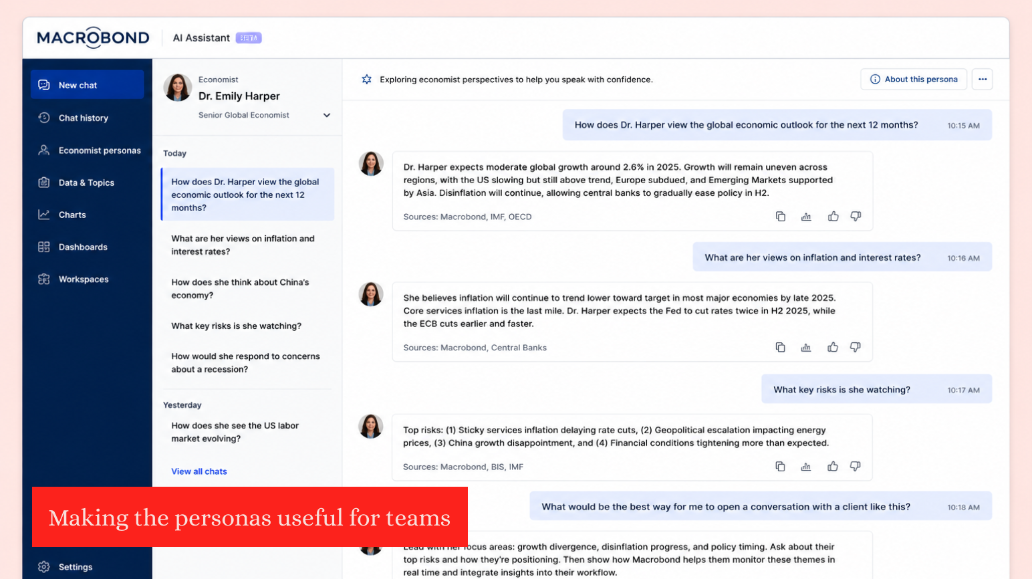Image resolution: width=1032 pixels, height=579 pixels.
Task: Click the View all chats link
Action: (199, 471)
